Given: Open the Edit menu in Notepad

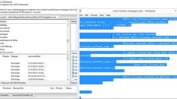Looking at the screenshot, I should pos(87,15).
